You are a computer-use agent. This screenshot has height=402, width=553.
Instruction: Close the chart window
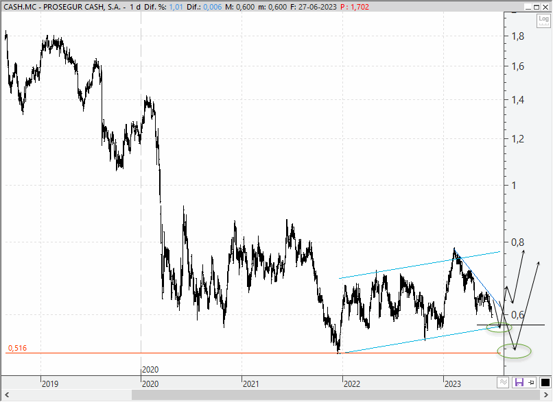[x=545, y=7]
